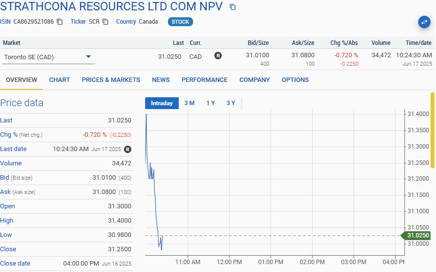The image size is (436, 272).
Task: Click the Bid label in Price data
Action: click(x=4, y=178)
